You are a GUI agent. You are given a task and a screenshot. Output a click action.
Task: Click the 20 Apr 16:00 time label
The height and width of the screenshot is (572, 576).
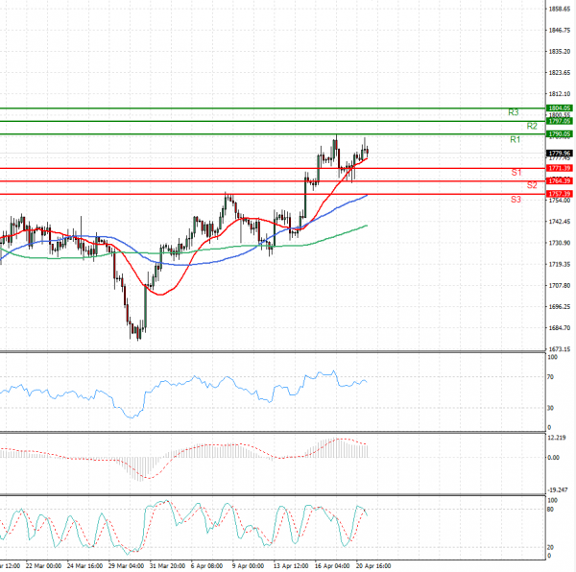(373, 566)
